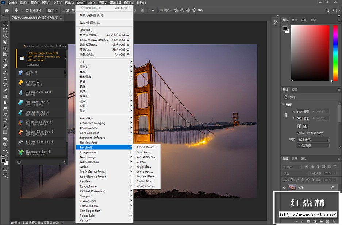Open the 8 位/通道 bit depth dropdown
Image resolution: width=342 pixels, height=225 pixels.
313,146
